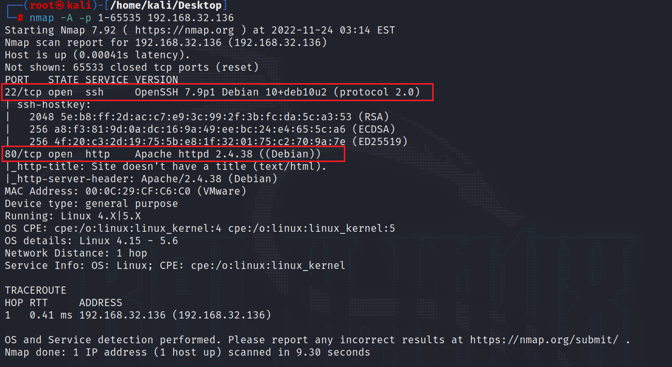Image resolution: width=672 pixels, height=367 pixels.
Task: Click the ECDSA hostkey fingerprint line
Action: (x=212, y=130)
